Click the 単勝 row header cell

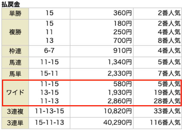[x=15, y=13]
